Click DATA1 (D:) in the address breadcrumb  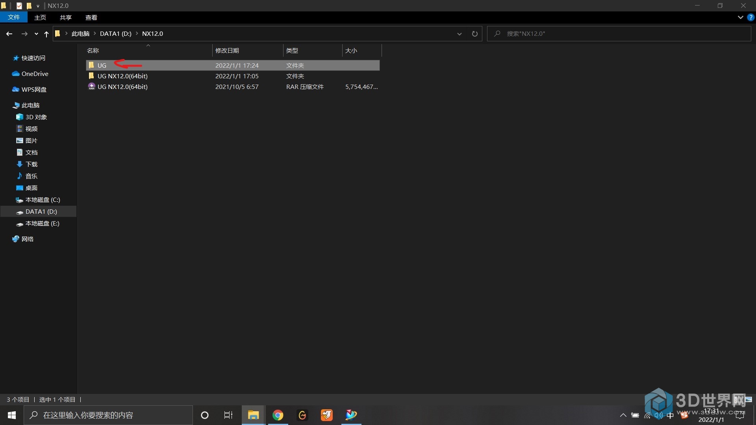click(x=115, y=34)
